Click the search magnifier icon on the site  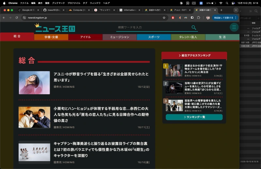tap(194, 28)
